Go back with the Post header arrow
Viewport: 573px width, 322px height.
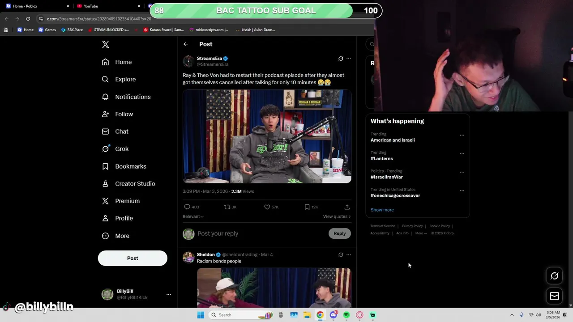click(x=186, y=44)
